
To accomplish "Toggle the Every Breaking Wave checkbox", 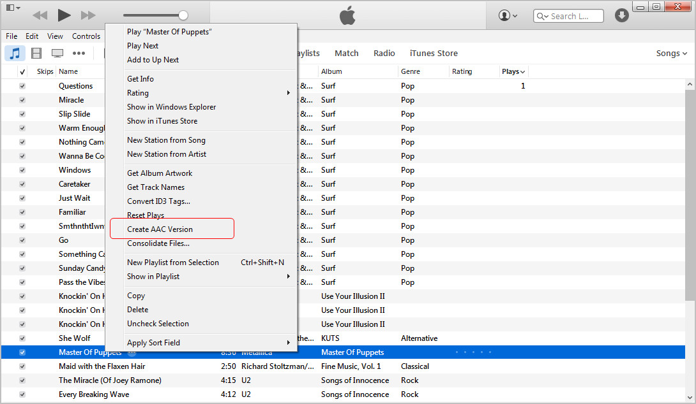I will pos(22,394).
